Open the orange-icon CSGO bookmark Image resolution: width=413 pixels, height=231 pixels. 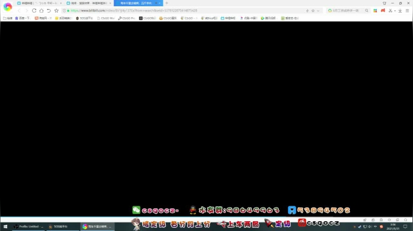(168, 18)
